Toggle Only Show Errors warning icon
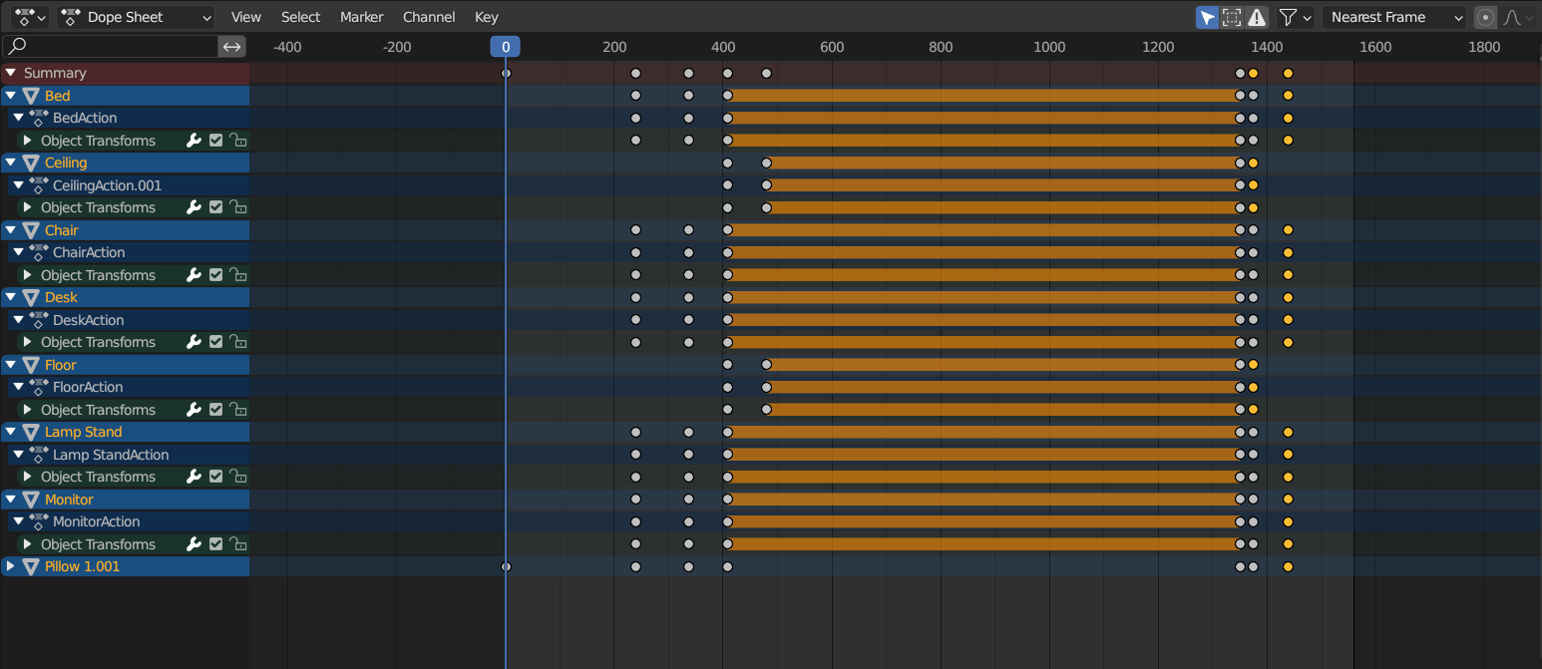The image size is (1542, 669). pos(1257,17)
